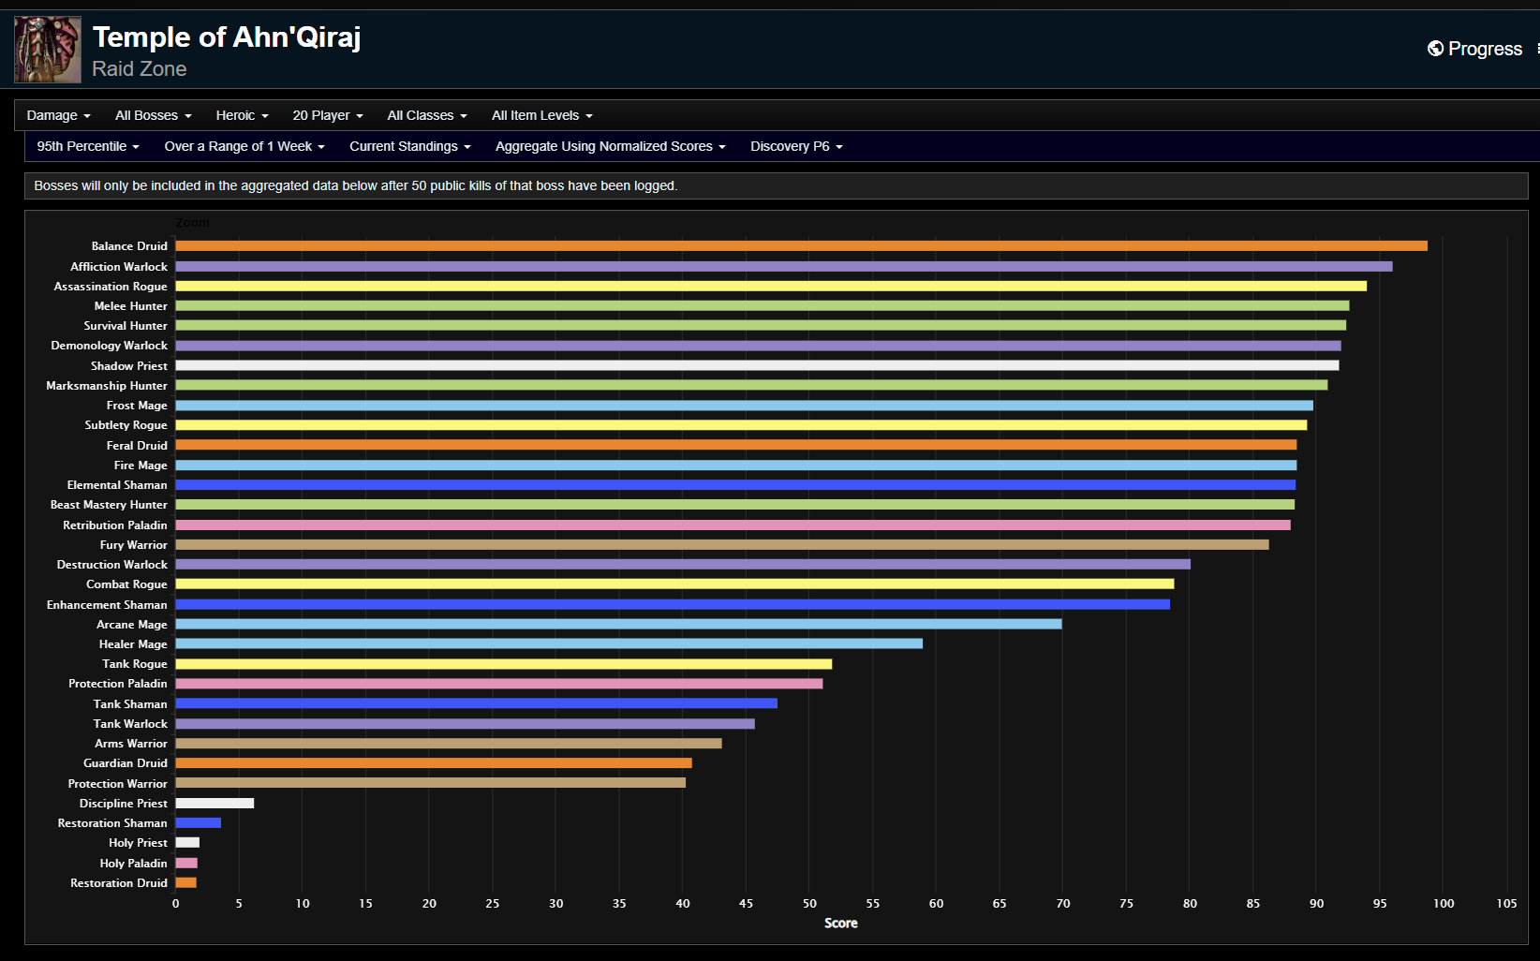Change the 95th Percentile setting

click(x=88, y=146)
